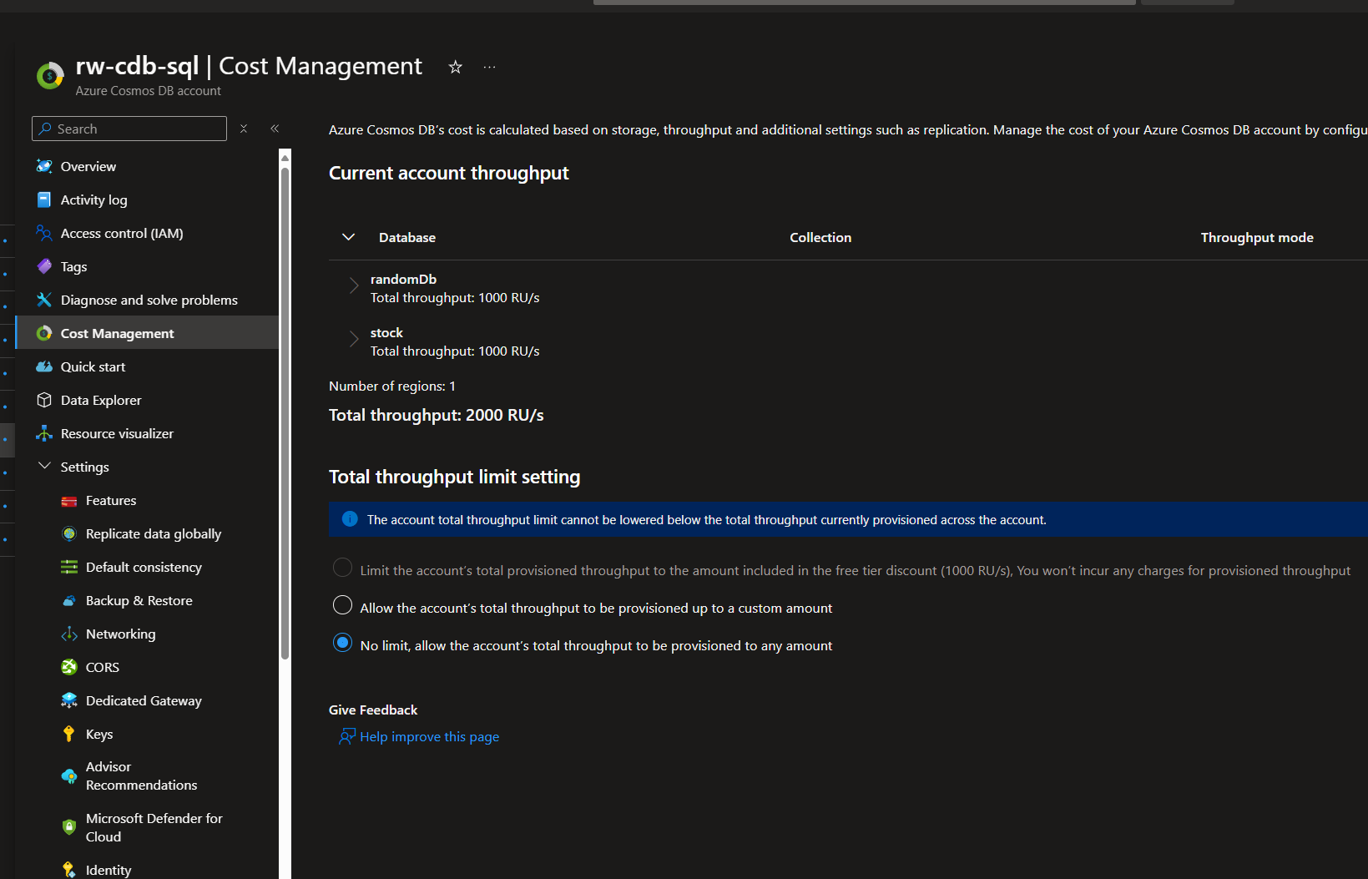This screenshot has height=879, width=1368.
Task: Click the Resource visualizer icon
Action: tap(44, 433)
